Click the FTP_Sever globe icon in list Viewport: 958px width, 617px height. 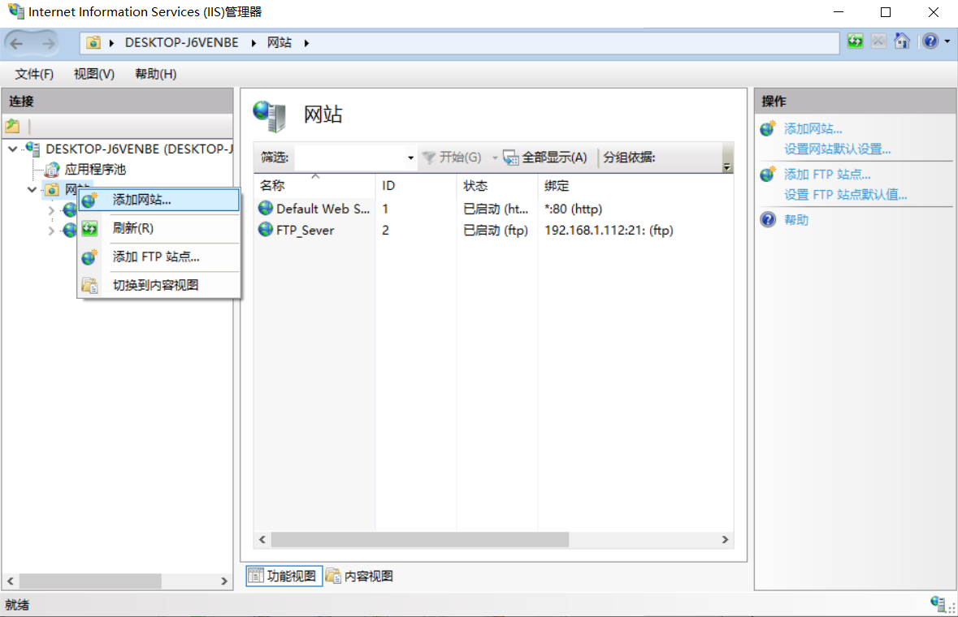266,230
